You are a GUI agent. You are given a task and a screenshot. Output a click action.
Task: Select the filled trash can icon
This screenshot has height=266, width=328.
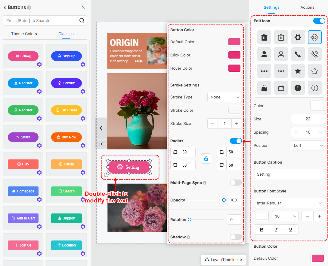tap(264, 37)
